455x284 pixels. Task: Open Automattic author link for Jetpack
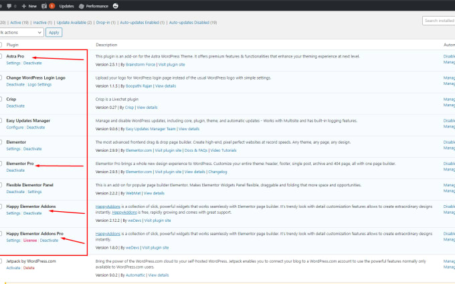(135, 275)
